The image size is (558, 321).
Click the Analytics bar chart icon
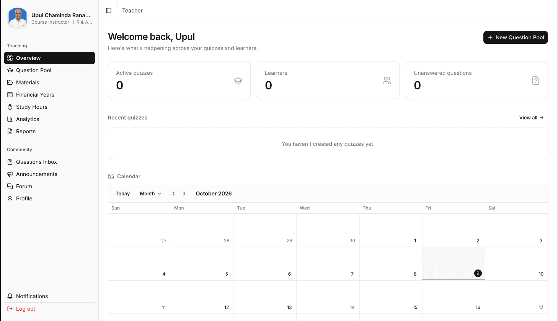tap(10, 119)
